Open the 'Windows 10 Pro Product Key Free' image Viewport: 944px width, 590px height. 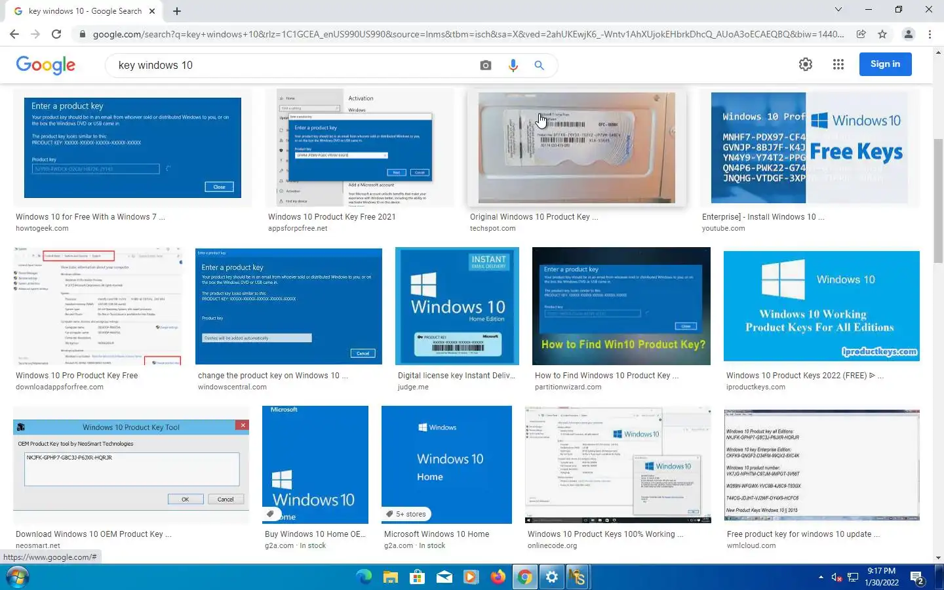tap(98, 306)
